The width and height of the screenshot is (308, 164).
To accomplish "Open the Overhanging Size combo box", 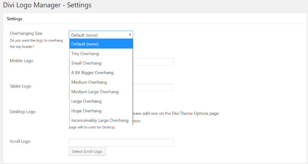I will [x=101, y=35].
